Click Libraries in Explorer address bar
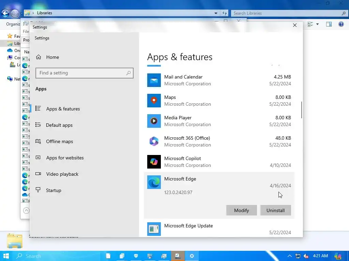The height and width of the screenshot is (261, 349). pos(45,13)
